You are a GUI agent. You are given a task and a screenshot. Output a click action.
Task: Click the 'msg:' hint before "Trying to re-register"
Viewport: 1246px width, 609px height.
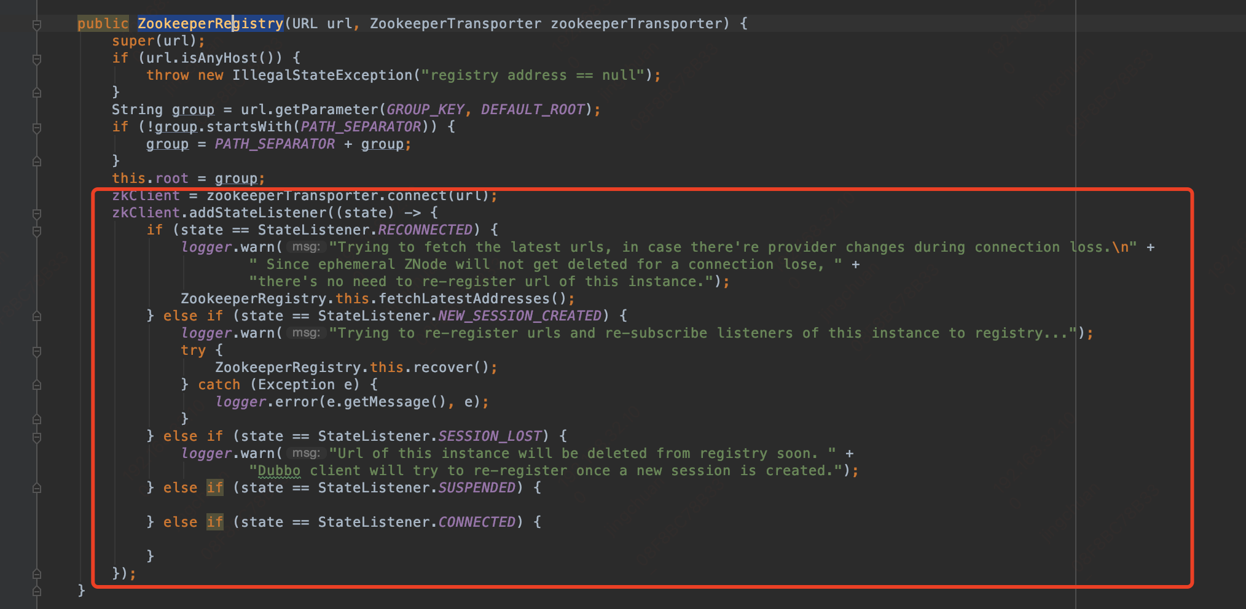[x=306, y=333]
